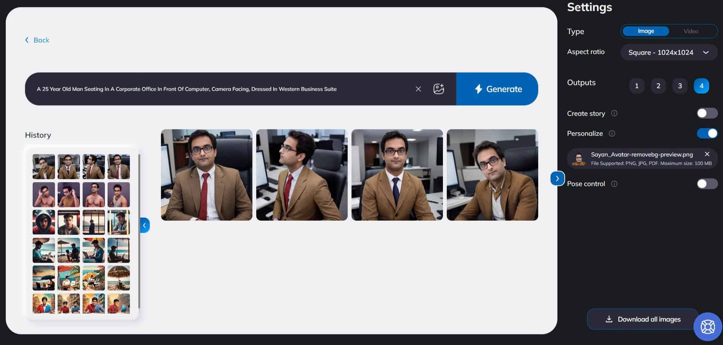
Task: Click the Create story info icon
Action: point(614,113)
